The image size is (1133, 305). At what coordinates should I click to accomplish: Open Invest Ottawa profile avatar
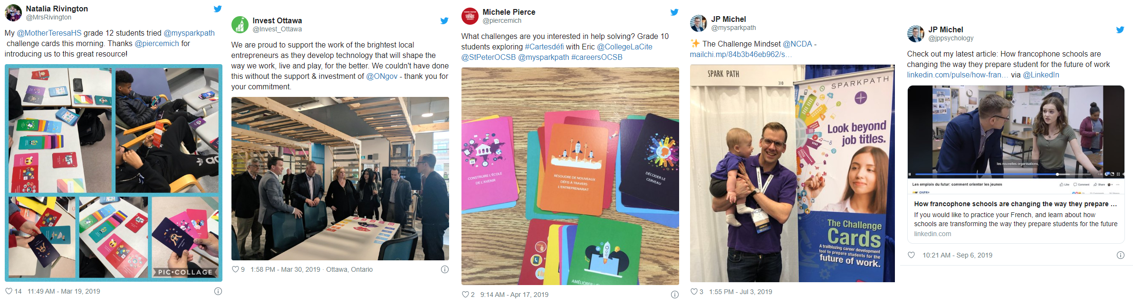point(240,25)
